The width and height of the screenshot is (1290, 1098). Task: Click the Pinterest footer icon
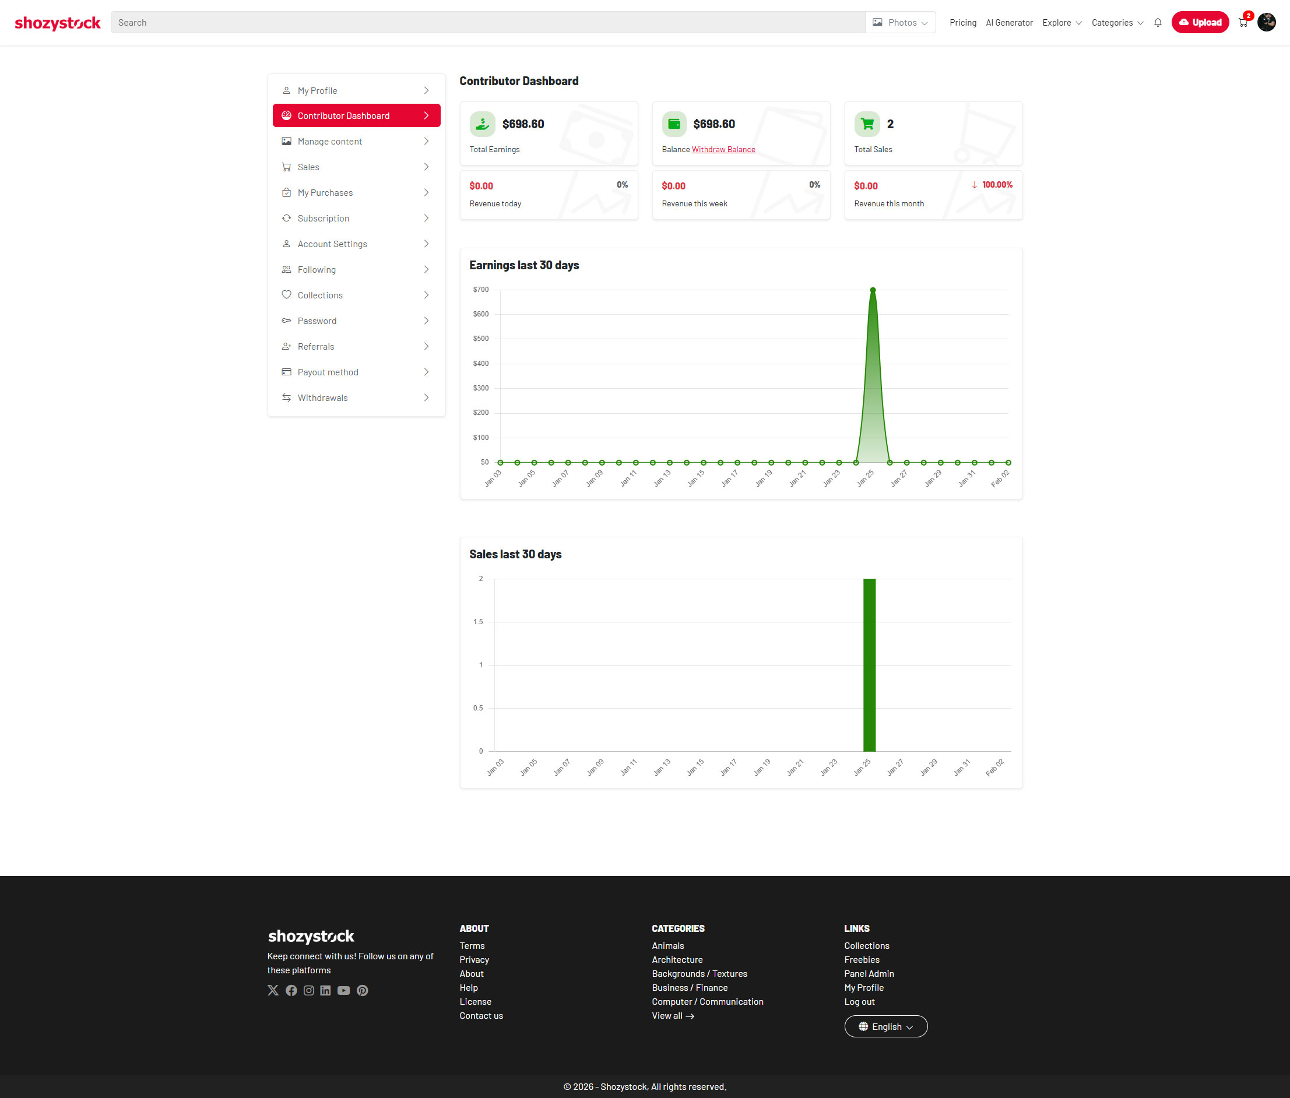(x=363, y=990)
